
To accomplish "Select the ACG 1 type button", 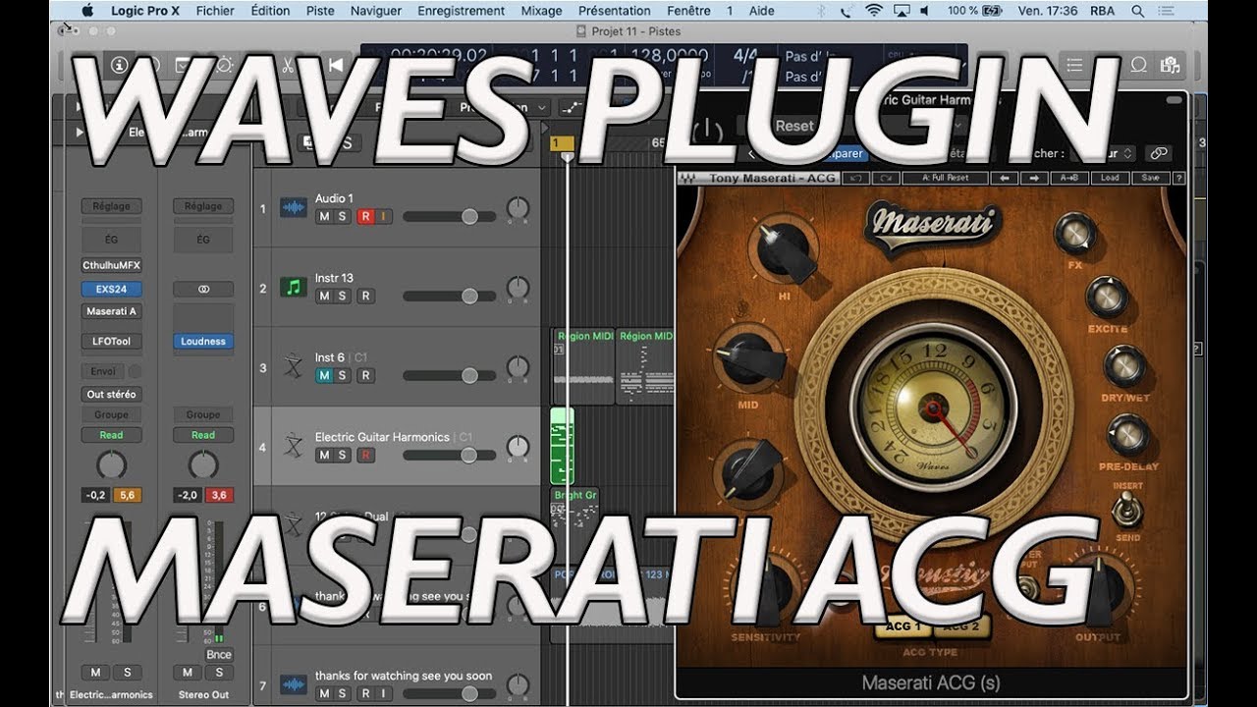I will (903, 625).
